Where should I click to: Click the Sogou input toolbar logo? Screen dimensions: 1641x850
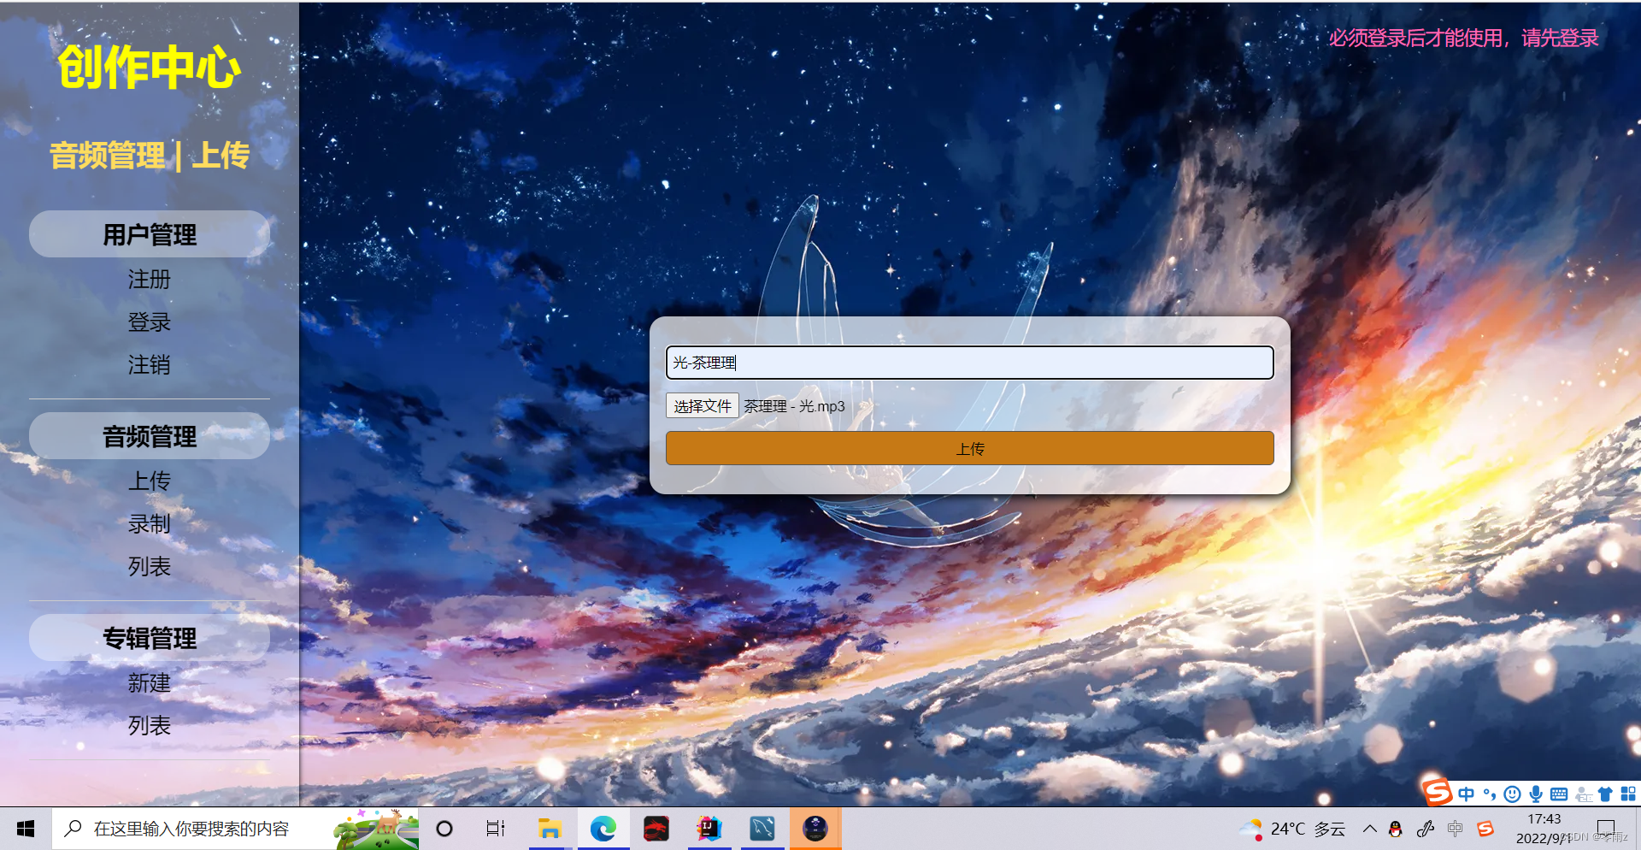click(x=1437, y=791)
